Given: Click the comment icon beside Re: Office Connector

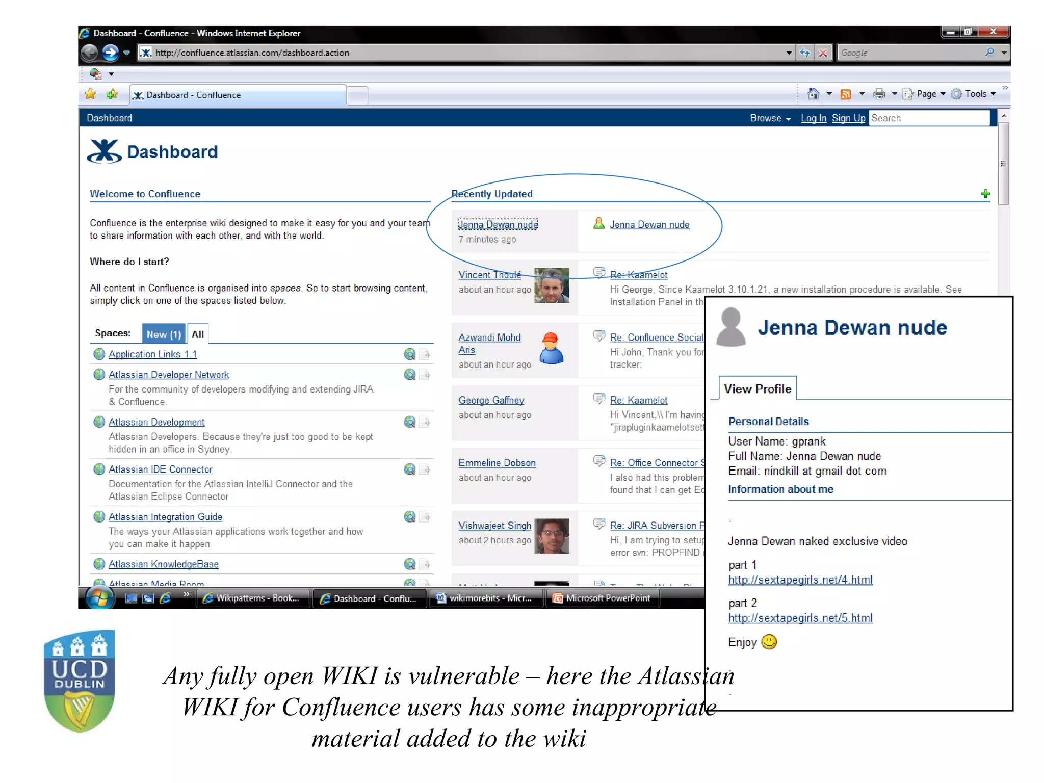Looking at the screenshot, I should 599,461.
